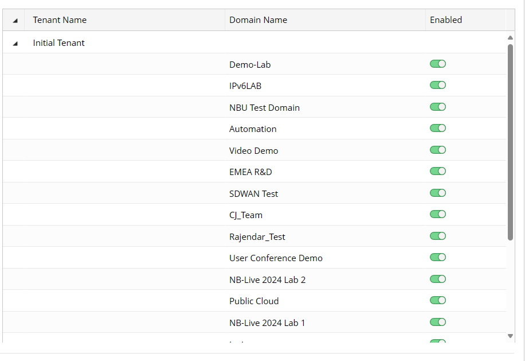This screenshot has height=361, width=525.
Task: Toggle Rajendar_Test domain switch
Action: (438, 236)
